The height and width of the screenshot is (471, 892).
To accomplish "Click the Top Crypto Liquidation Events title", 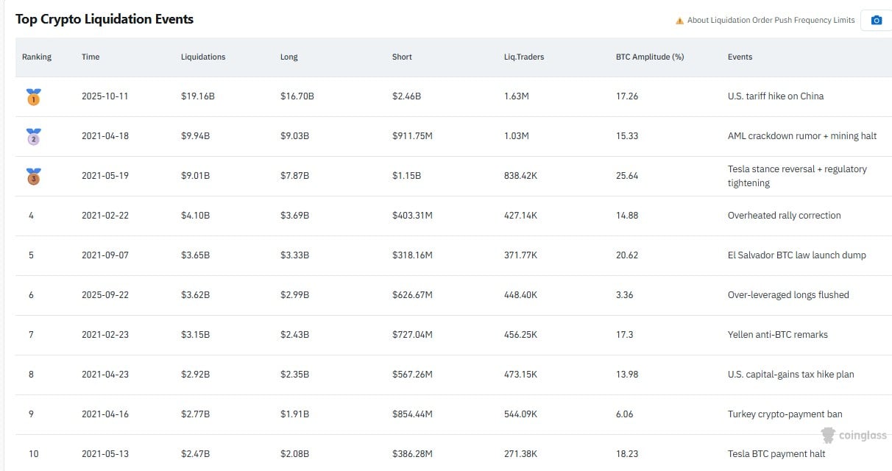I will 105,19.
